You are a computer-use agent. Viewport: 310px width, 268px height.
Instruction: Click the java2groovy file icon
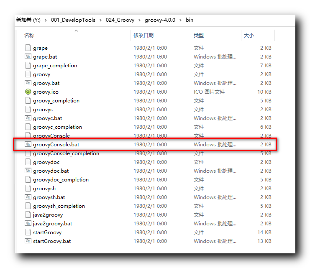[28, 214]
